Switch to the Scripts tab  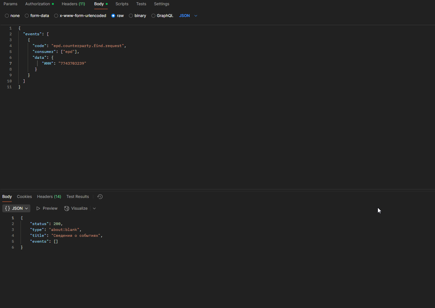[x=122, y=4]
